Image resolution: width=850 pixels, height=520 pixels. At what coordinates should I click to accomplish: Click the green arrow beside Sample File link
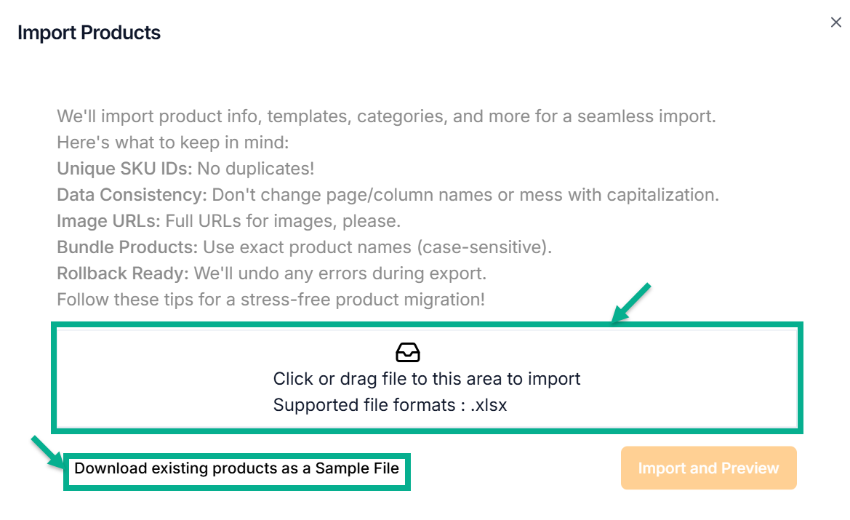coord(47,452)
